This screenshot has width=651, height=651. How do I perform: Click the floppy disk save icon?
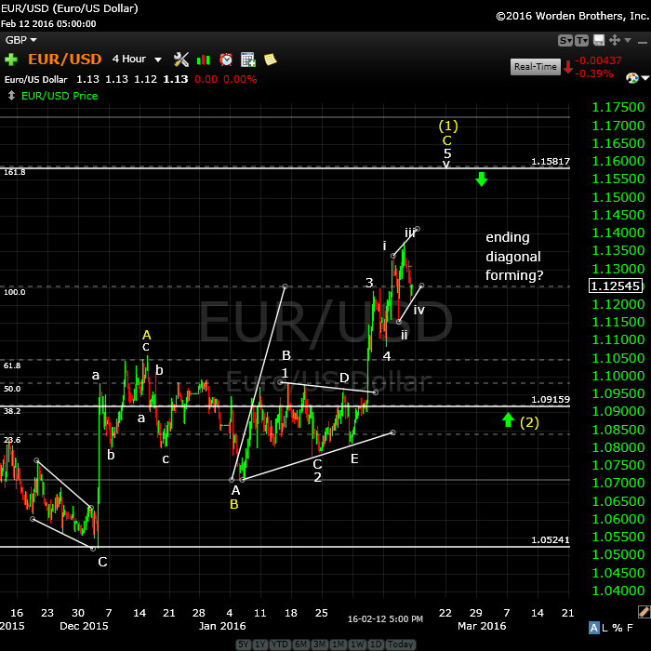[x=599, y=40]
